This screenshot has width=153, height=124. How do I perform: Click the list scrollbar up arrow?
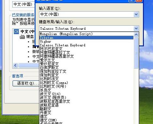pyautogui.click(x=136, y=34)
